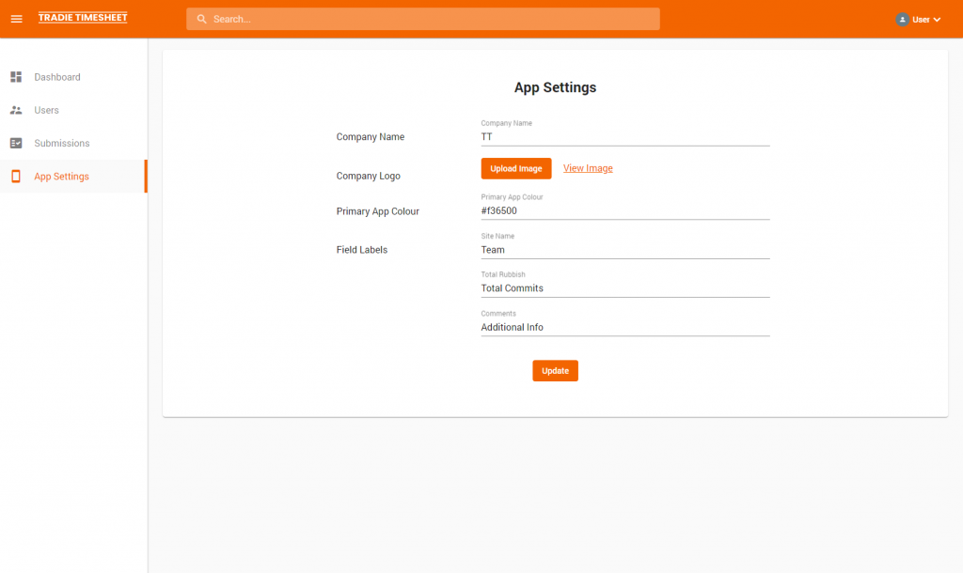Edit the Primary App Colour value #f36500
Viewport: 963px width, 573px height.
pyautogui.click(x=624, y=210)
